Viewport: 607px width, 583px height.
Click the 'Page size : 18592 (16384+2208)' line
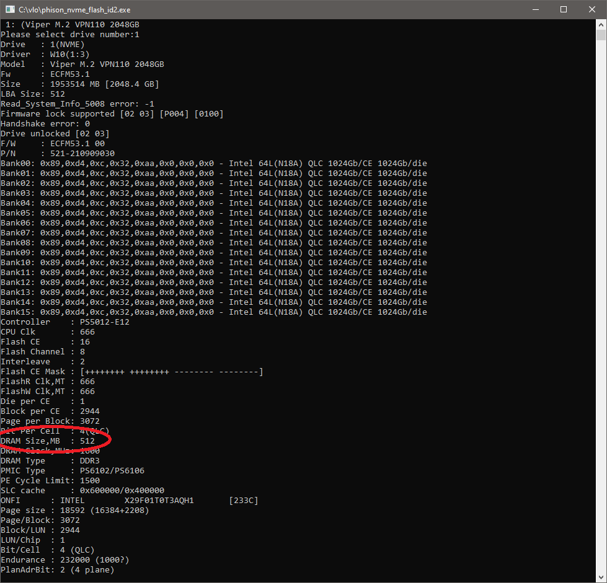coord(75,511)
